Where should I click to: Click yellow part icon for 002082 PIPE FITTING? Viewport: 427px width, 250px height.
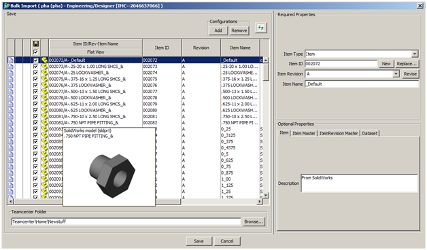point(44,123)
